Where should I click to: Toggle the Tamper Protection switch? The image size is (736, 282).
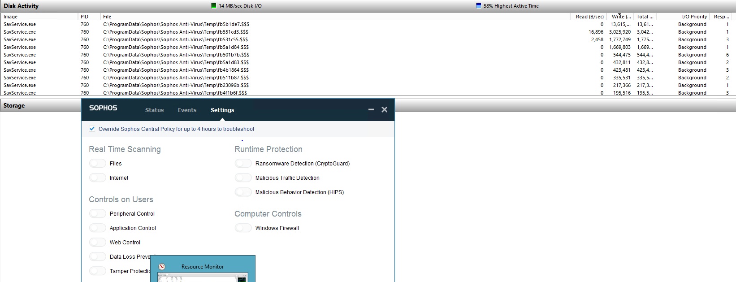[x=98, y=271]
